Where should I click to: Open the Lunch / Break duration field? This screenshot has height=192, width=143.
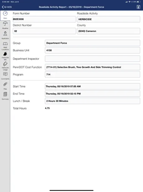(92, 101)
